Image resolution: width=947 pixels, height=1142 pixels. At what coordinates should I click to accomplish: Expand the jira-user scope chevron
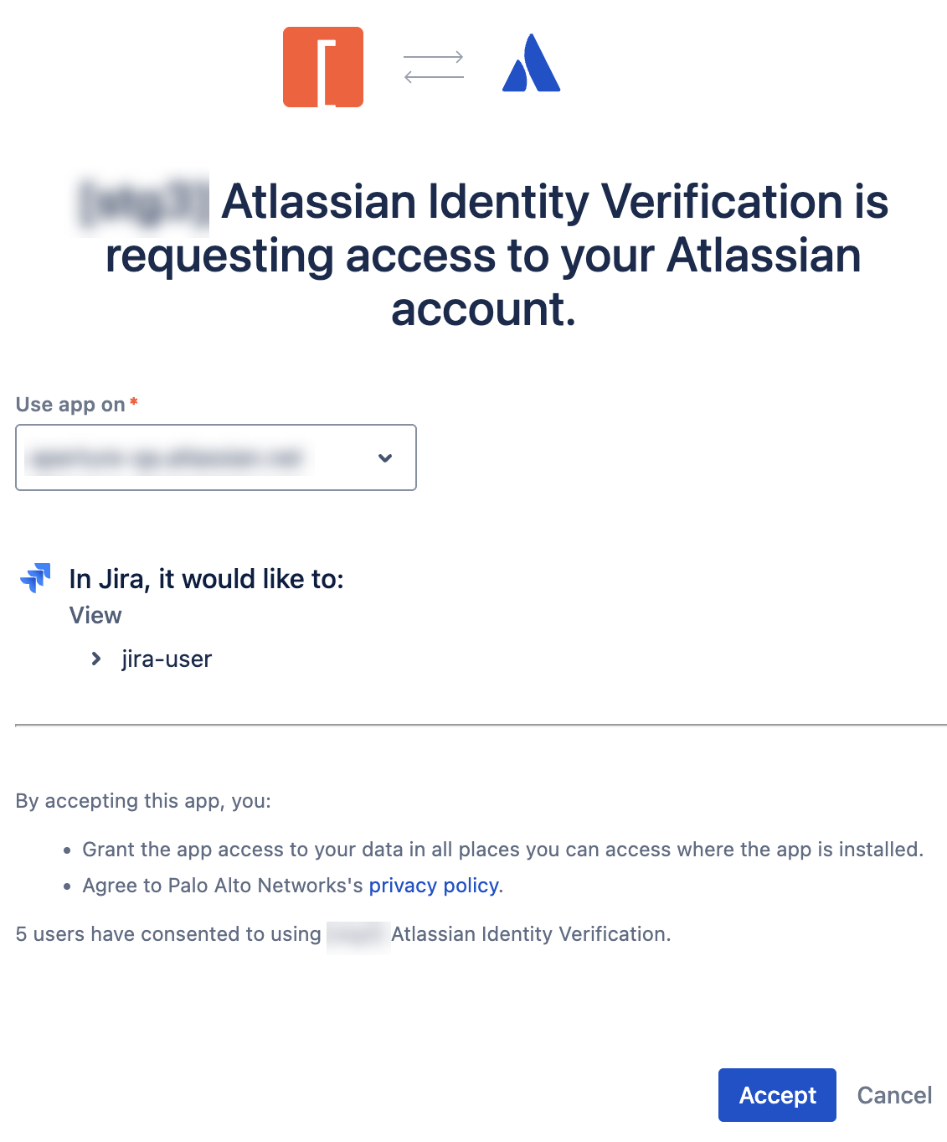pyautogui.click(x=96, y=659)
